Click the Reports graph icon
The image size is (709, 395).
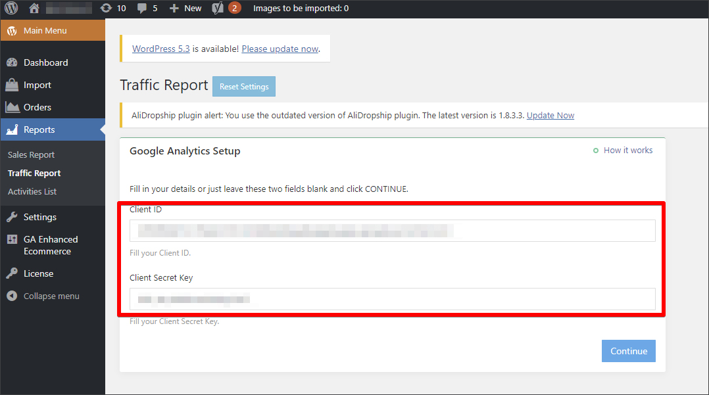(12, 129)
